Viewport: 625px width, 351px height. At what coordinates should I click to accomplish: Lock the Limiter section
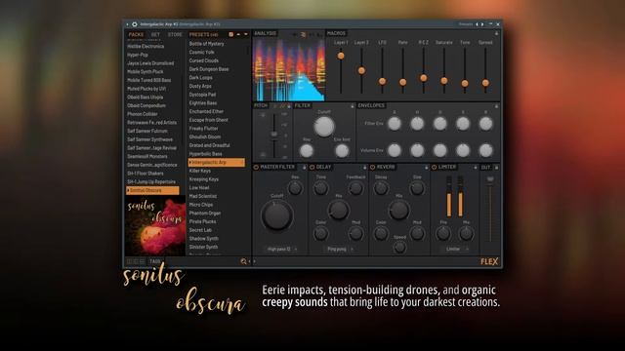[x=476, y=168]
